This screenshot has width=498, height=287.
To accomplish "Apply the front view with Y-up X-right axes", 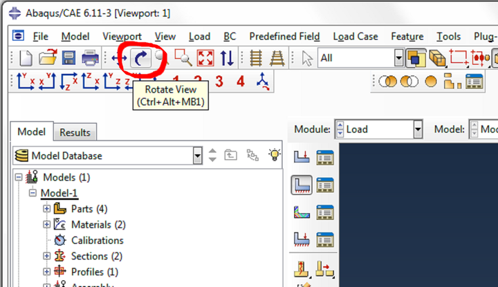I will click(25, 81).
